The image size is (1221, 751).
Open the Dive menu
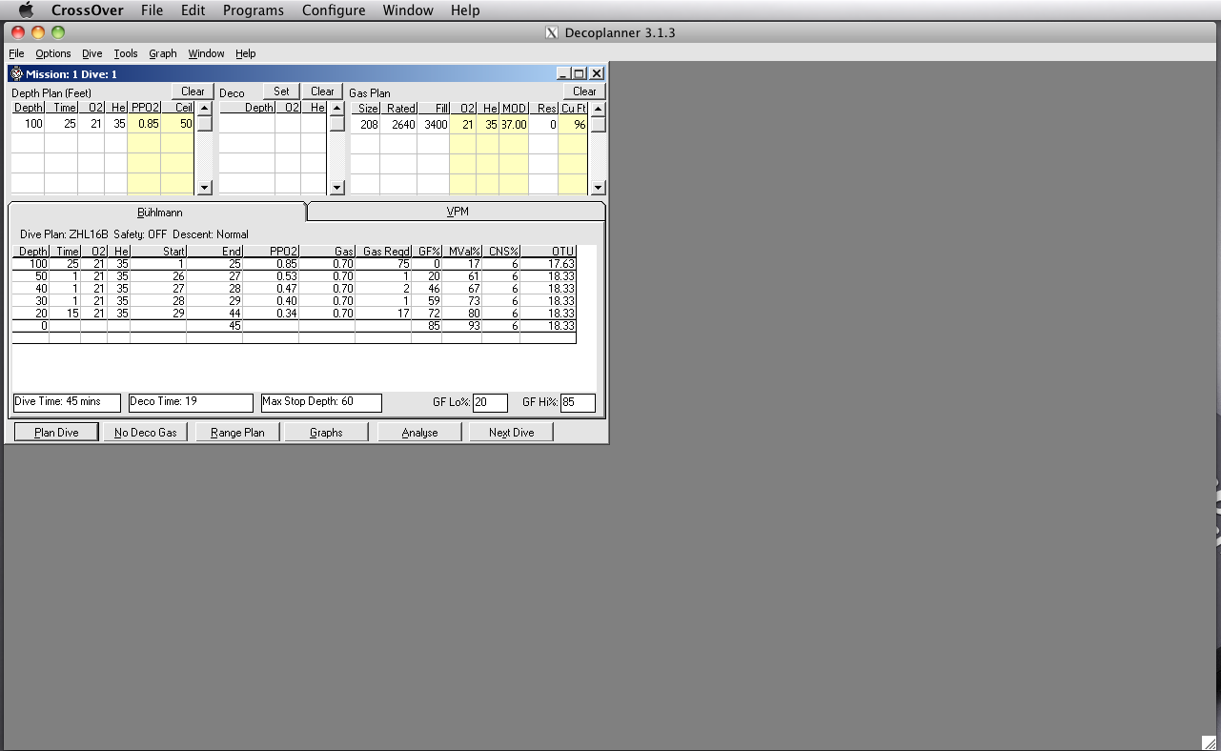[x=92, y=53]
